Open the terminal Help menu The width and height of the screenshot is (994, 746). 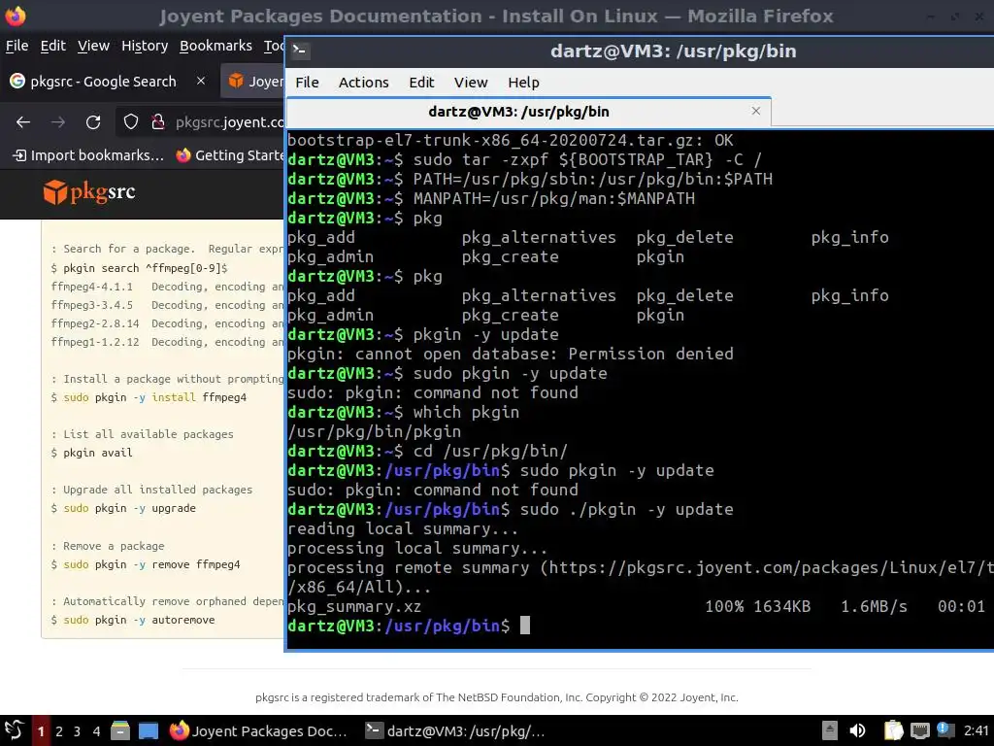(x=523, y=83)
